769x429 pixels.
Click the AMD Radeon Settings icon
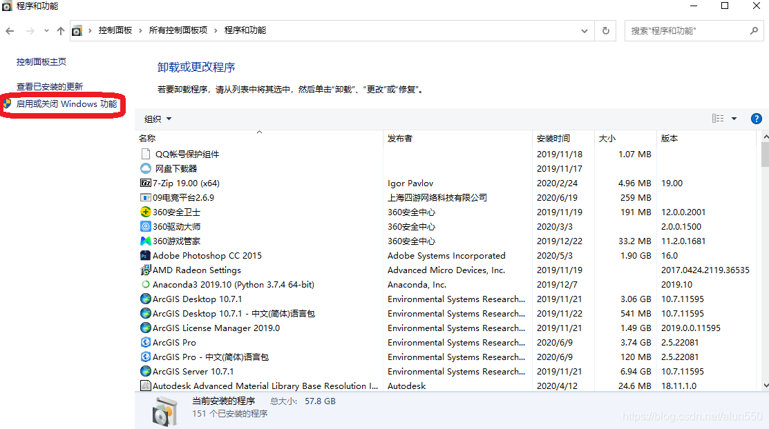[x=146, y=270]
